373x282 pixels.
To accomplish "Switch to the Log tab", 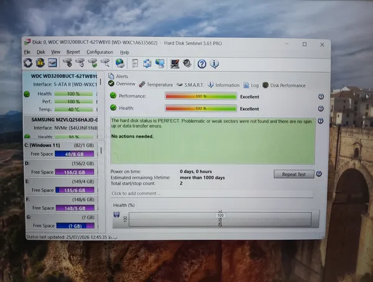I will (251, 85).
